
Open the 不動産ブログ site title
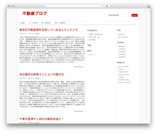click(x=35, y=14)
